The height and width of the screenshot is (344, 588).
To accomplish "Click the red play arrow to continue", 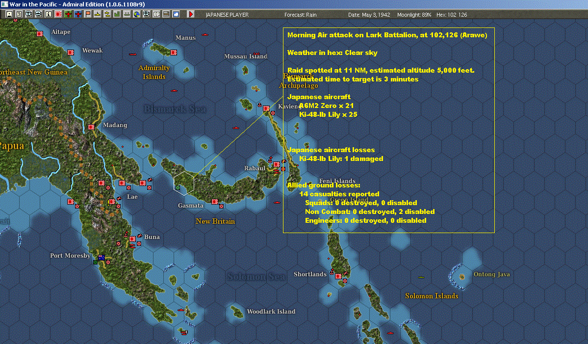I will [x=190, y=14].
